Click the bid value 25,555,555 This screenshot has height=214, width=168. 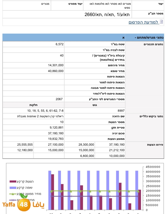(x=25, y=145)
